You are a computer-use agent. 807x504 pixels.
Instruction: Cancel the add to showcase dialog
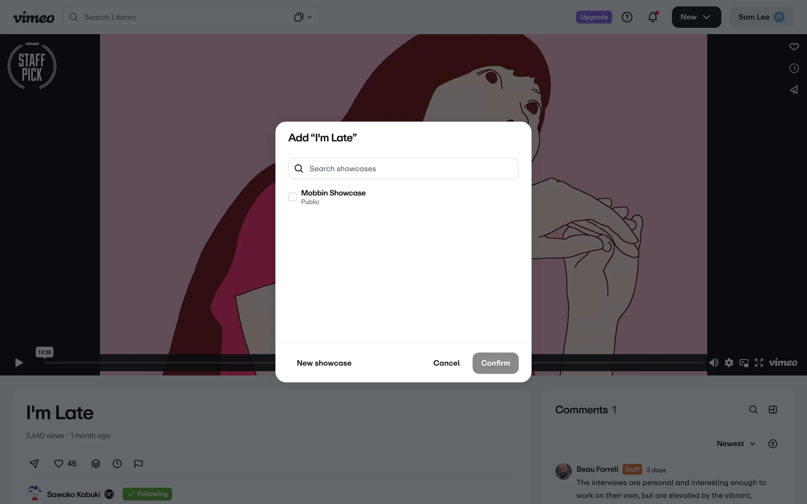(446, 363)
